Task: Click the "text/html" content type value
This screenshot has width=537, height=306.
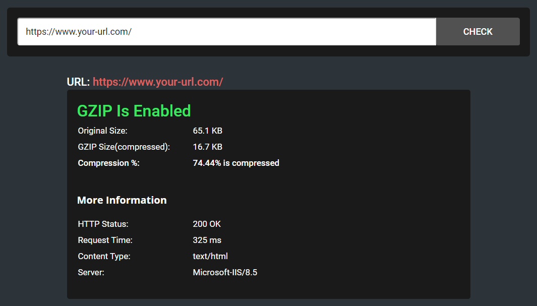Action: point(210,257)
